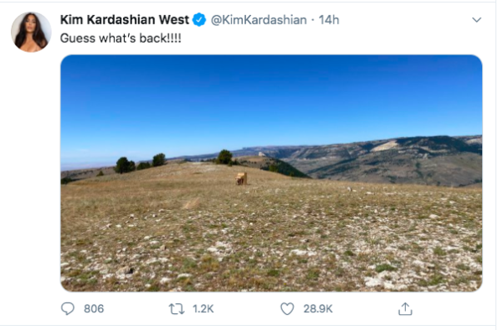Click the 14h timestamp
The image size is (498, 330).
coord(329,20)
